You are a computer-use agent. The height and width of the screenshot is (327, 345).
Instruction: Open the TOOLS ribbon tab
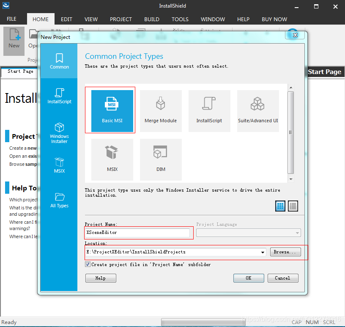coord(180,19)
